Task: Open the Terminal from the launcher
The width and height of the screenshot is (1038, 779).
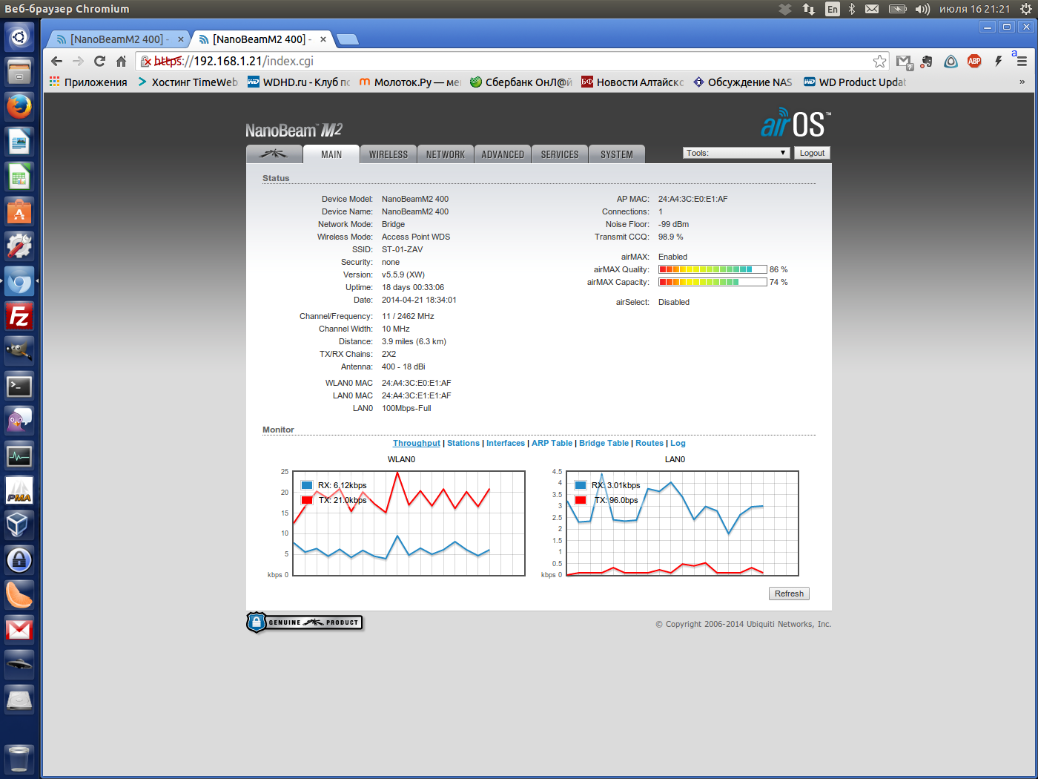Action: [19, 386]
